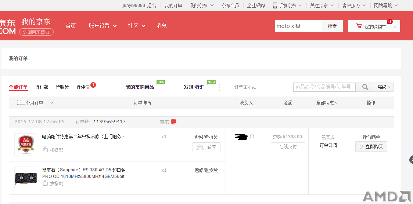Screen dimensions: 413x204
Task: Click the magnifier search icon in order search
Action: pyautogui.click(x=365, y=87)
